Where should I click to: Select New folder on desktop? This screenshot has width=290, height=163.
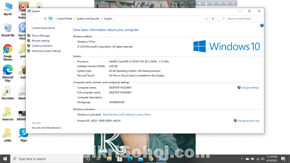coord(8,93)
